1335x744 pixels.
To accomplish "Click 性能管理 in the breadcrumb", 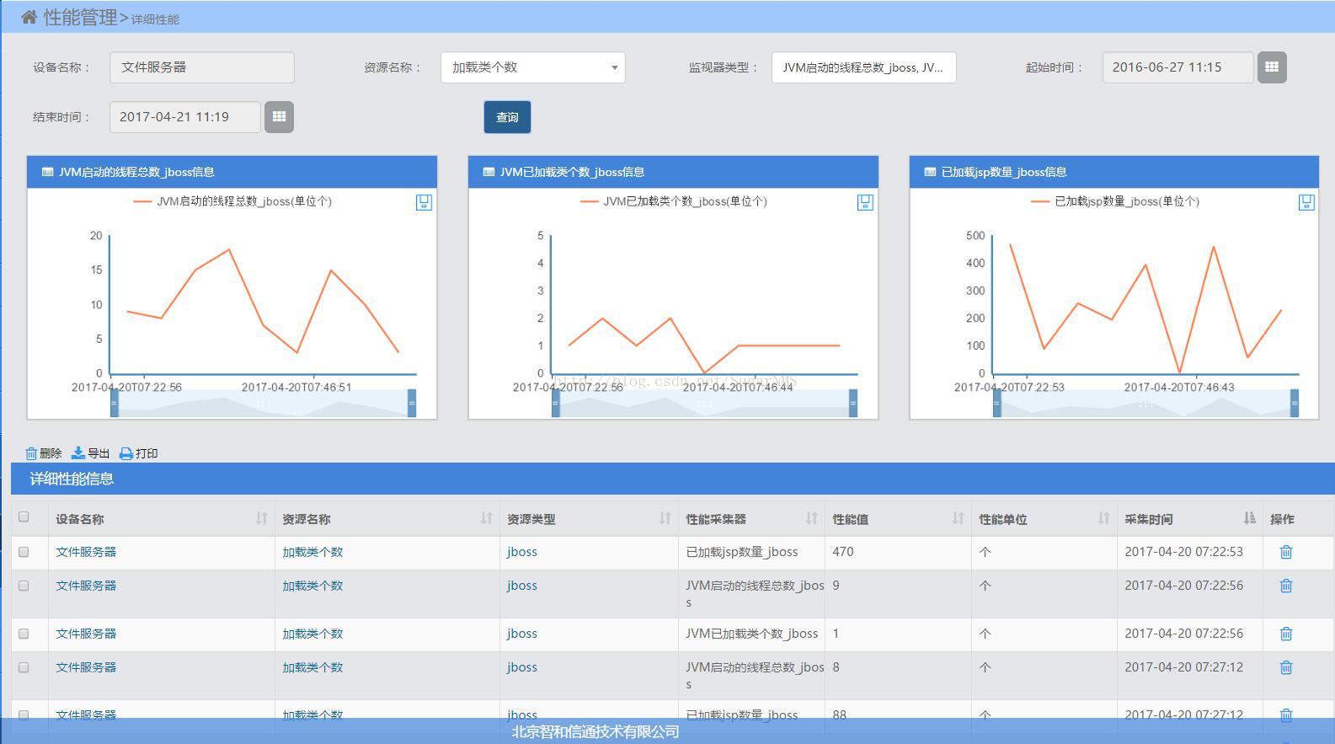I will coord(80,17).
